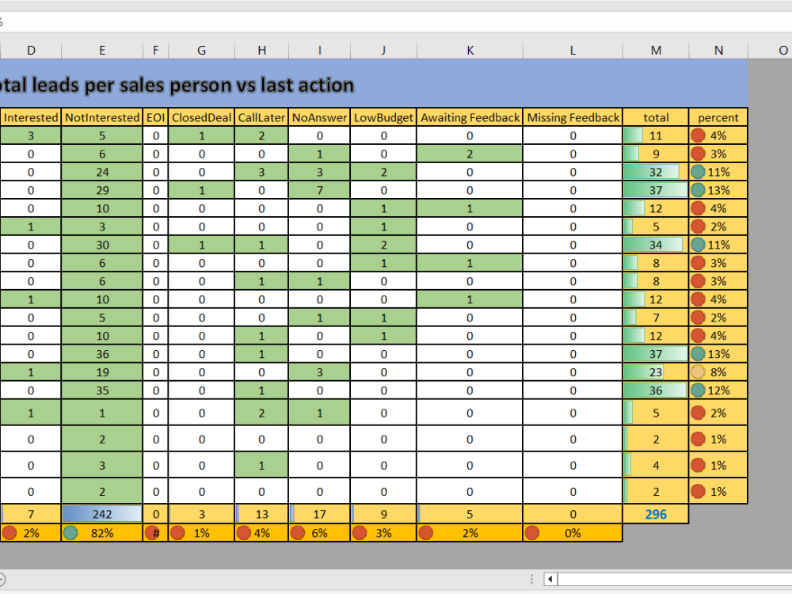Viewport: 792px width, 594px height.
Task: Select the EOI column header cell
Action: (156, 116)
